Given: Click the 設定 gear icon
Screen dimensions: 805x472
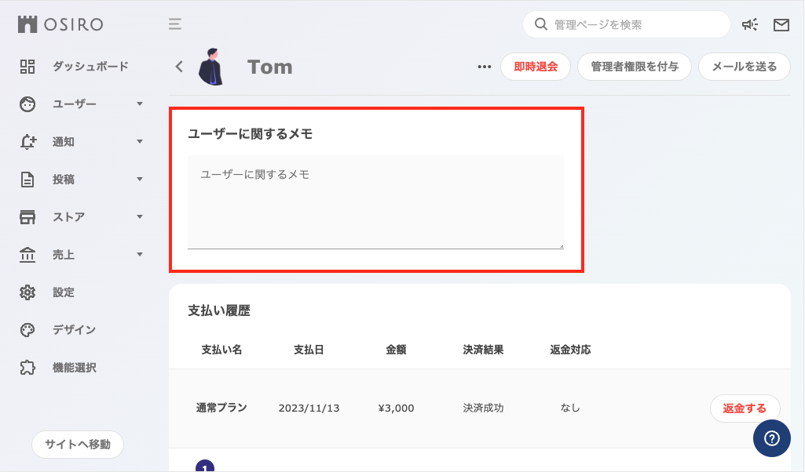Looking at the screenshot, I should click(27, 292).
